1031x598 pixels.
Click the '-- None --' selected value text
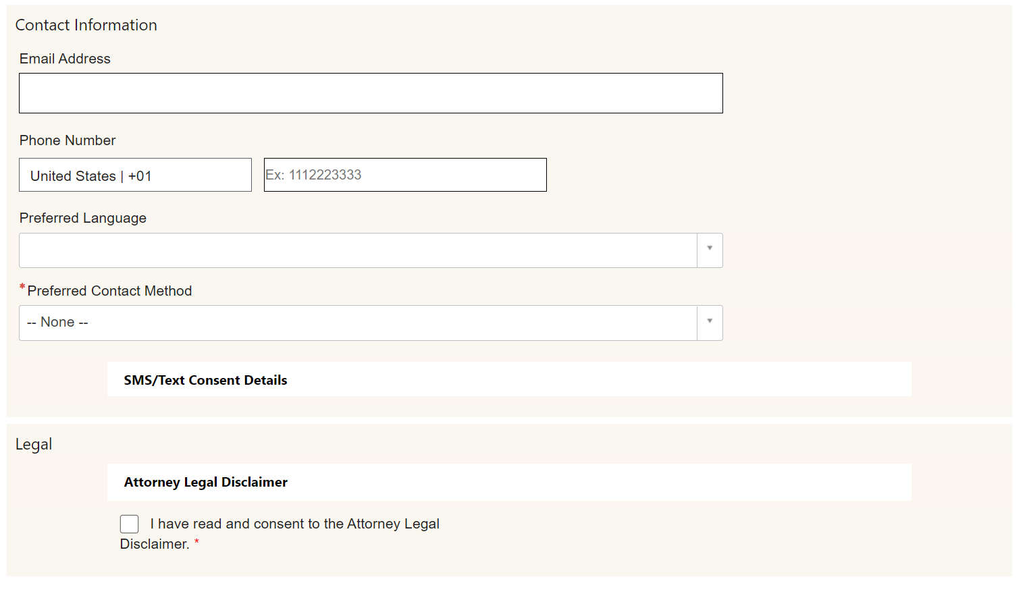[x=58, y=323]
